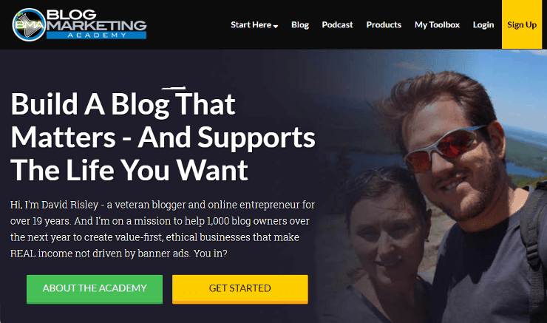The width and height of the screenshot is (547, 323).
Task: Click the main headline text
Action: coord(163,137)
